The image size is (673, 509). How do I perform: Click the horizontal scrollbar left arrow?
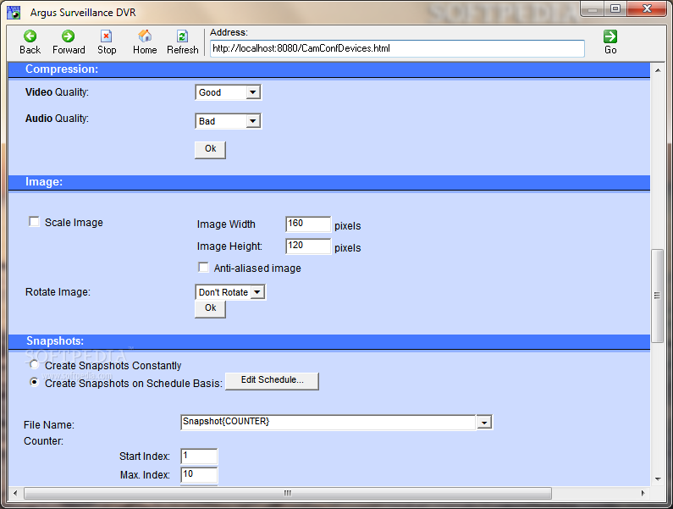pos(15,493)
